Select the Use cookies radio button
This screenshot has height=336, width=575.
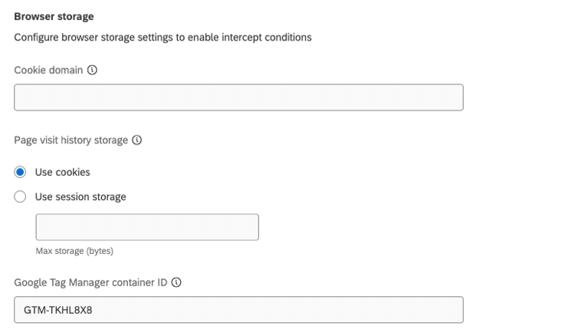point(21,172)
